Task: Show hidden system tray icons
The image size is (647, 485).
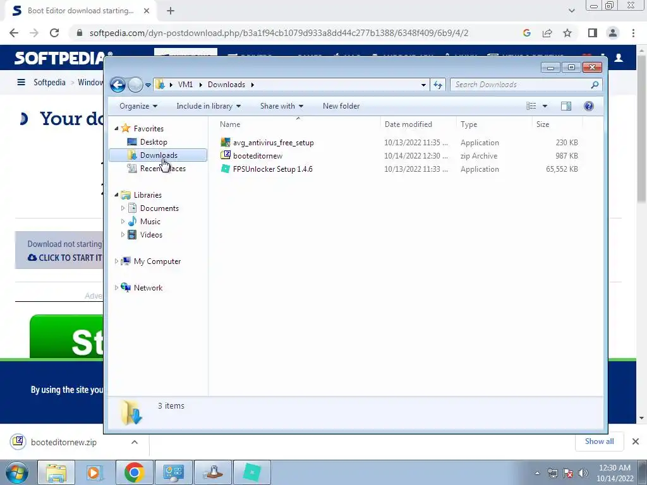Action: [x=537, y=473]
